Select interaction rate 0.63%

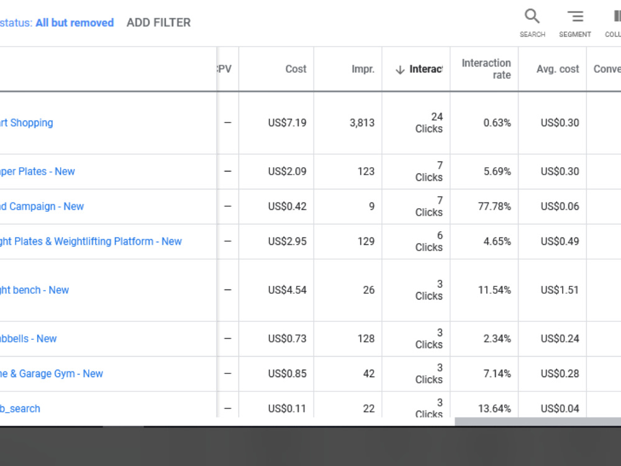tap(497, 123)
